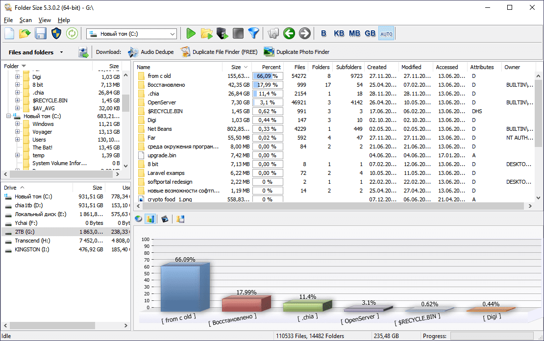544x341 pixels.
Task: Expand the Digi folder in tree
Action: coord(17,76)
